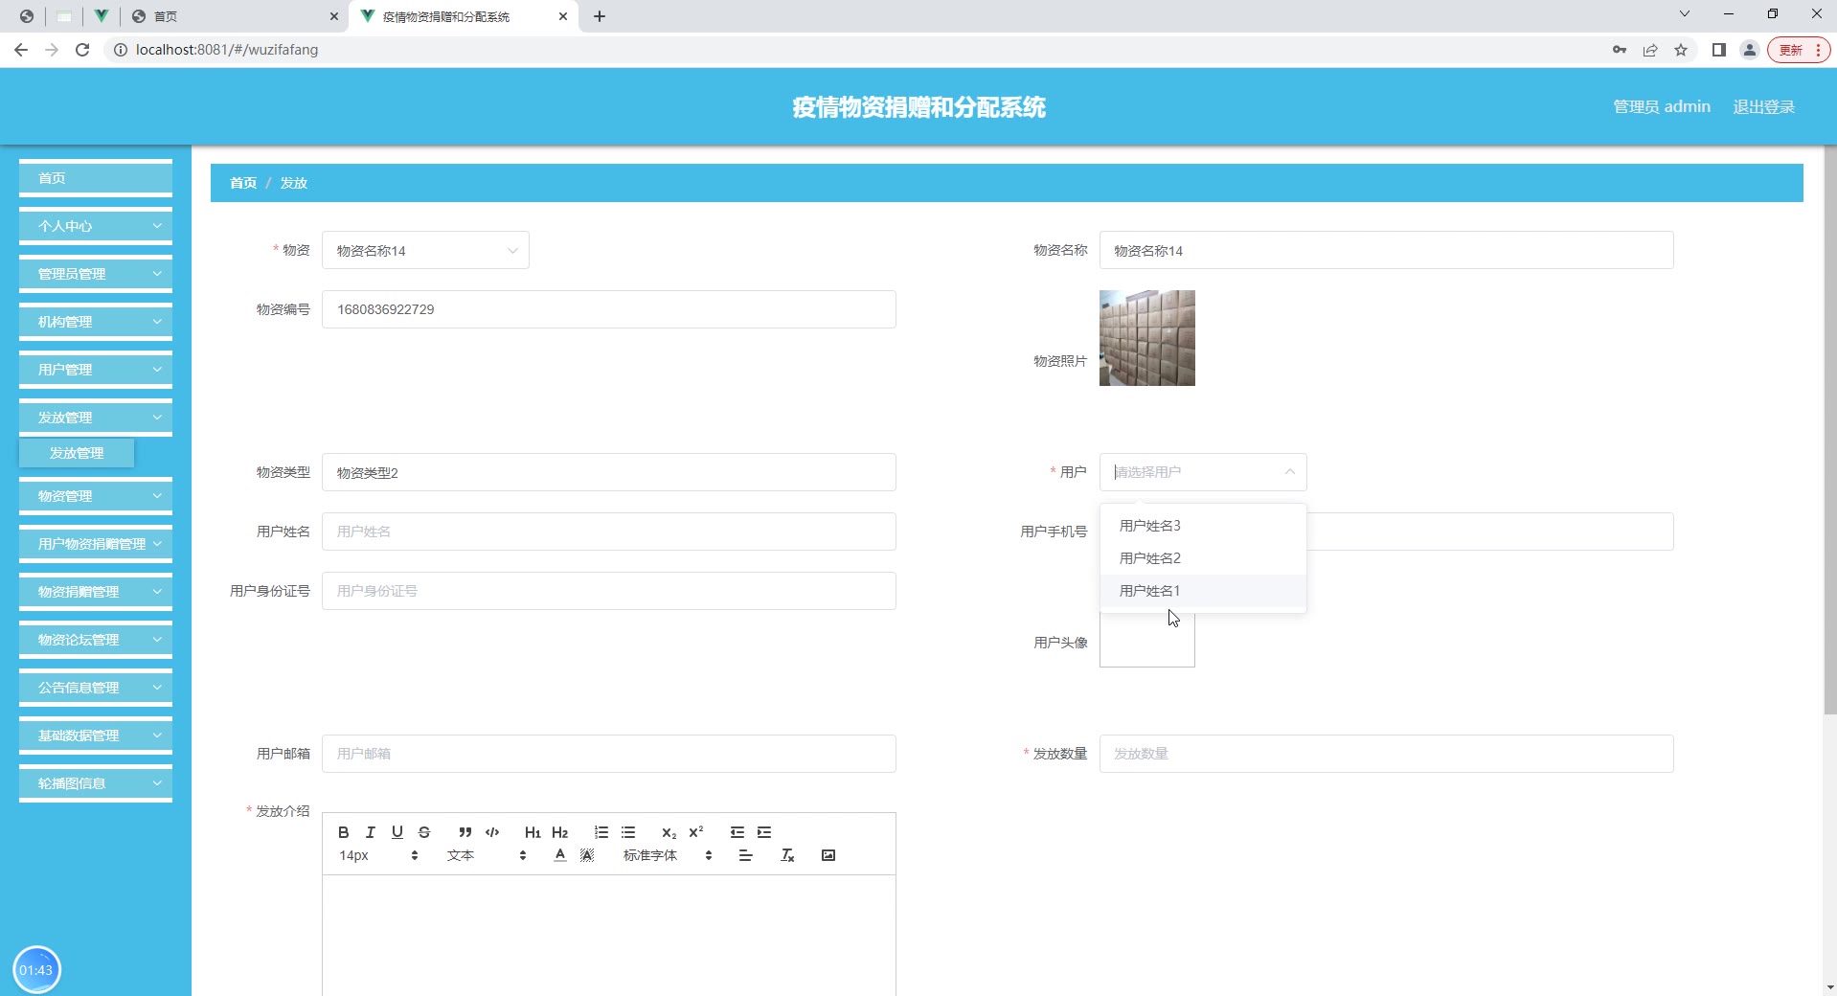Go to 首页 via the breadcrumb
This screenshot has height=996, width=1837.
click(x=243, y=183)
